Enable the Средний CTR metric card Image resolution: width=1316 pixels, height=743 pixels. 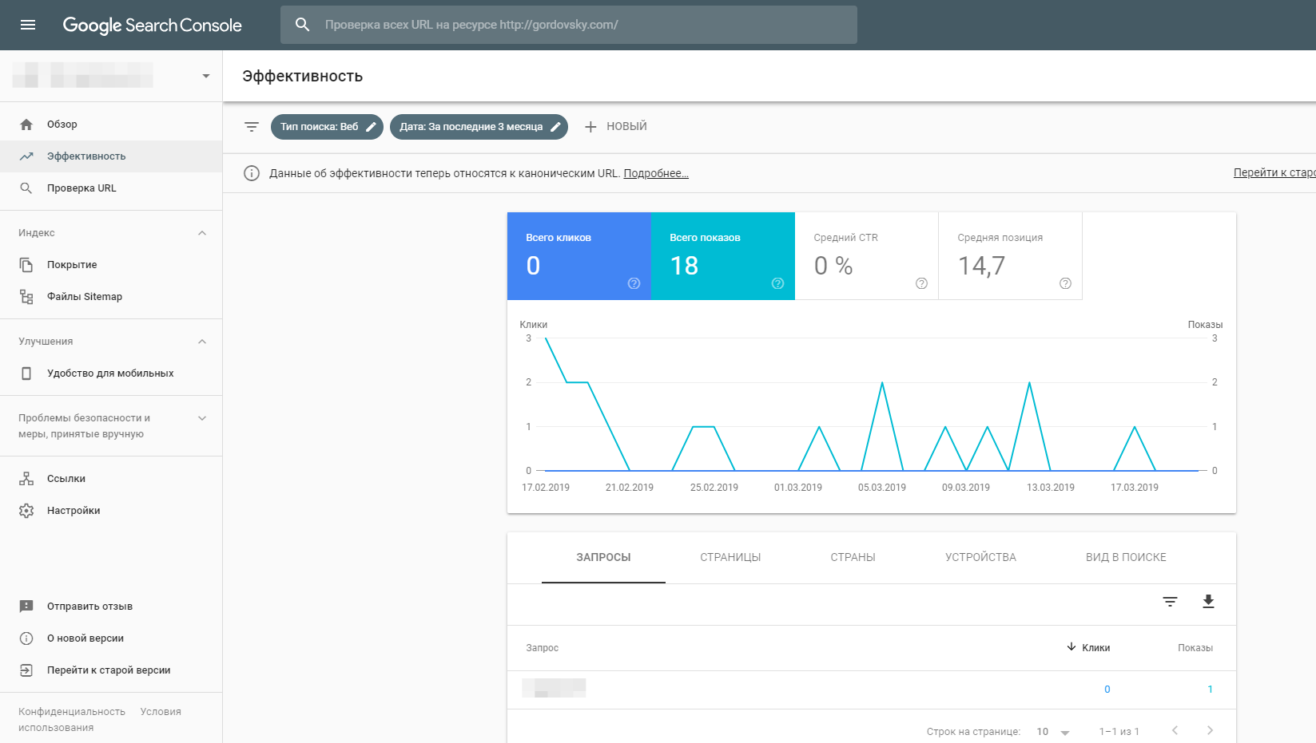pyautogui.click(x=867, y=256)
